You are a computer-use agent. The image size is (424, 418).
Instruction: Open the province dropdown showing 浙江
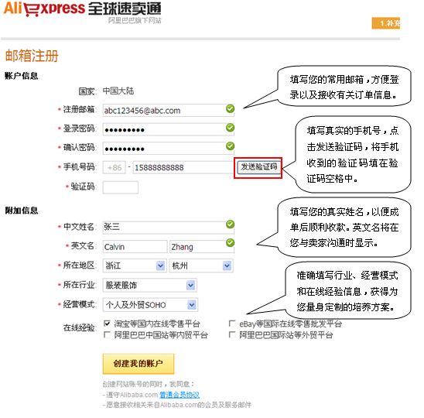tap(135, 266)
